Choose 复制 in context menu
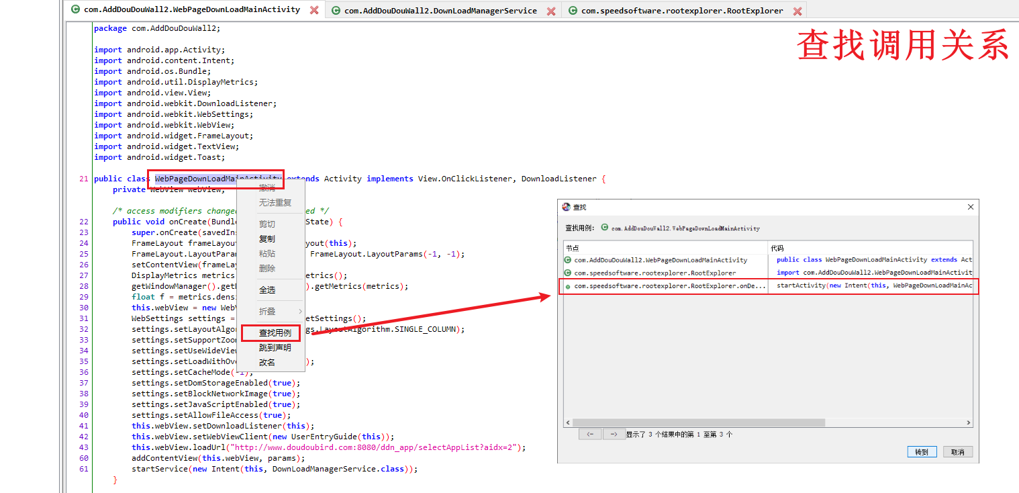 pyautogui.click(x=267, y=239)
